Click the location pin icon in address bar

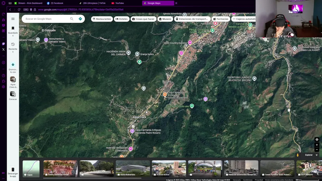(x=31, y=10)
